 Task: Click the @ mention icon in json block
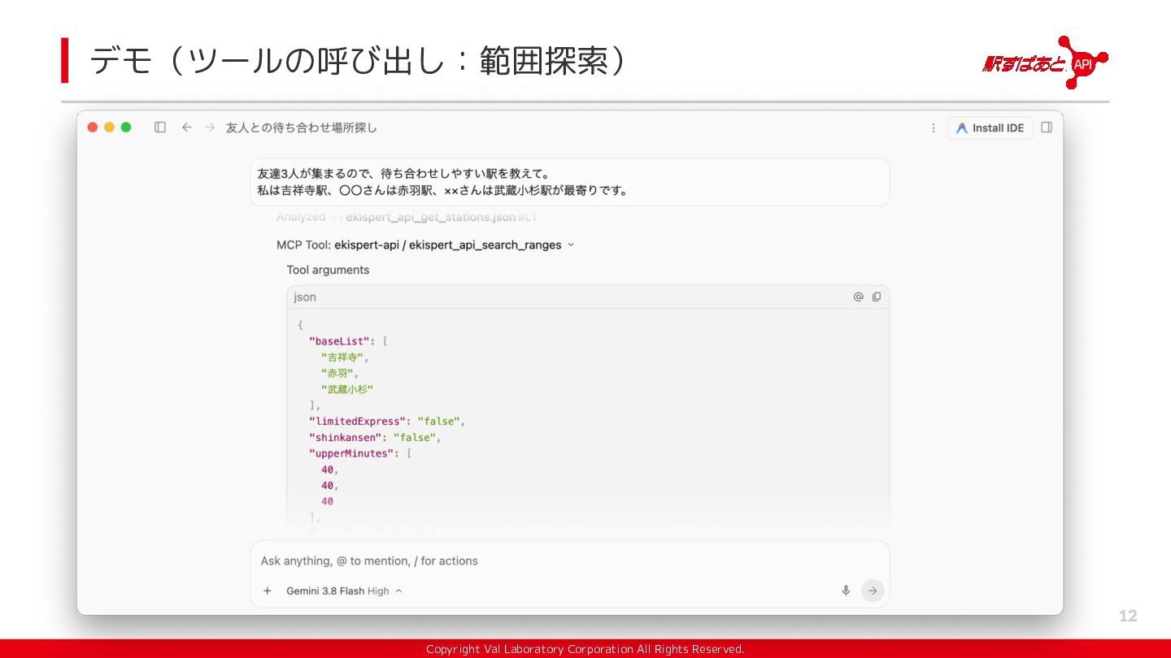(x=858, y=297)
